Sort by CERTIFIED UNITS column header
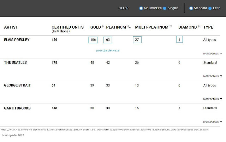The image size is (226, 142). pyautogui.click(x=67, y=27)
